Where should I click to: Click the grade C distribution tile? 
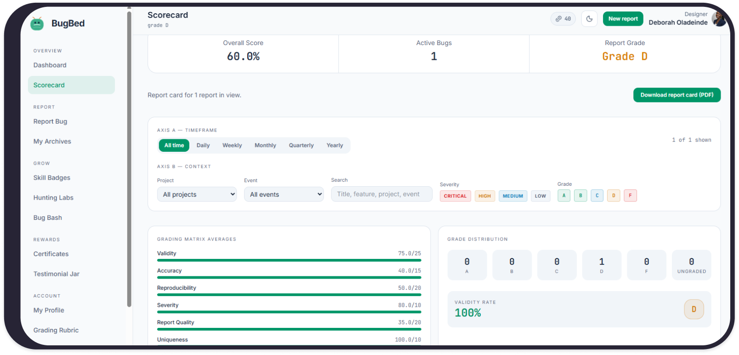[557, 265]
